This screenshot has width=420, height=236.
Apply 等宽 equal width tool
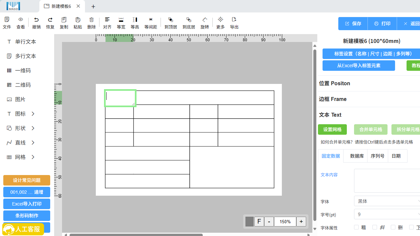pyautogui.click(x=121, y=20)
